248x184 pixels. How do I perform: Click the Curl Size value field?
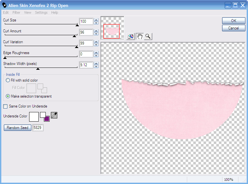pos(86,21)
